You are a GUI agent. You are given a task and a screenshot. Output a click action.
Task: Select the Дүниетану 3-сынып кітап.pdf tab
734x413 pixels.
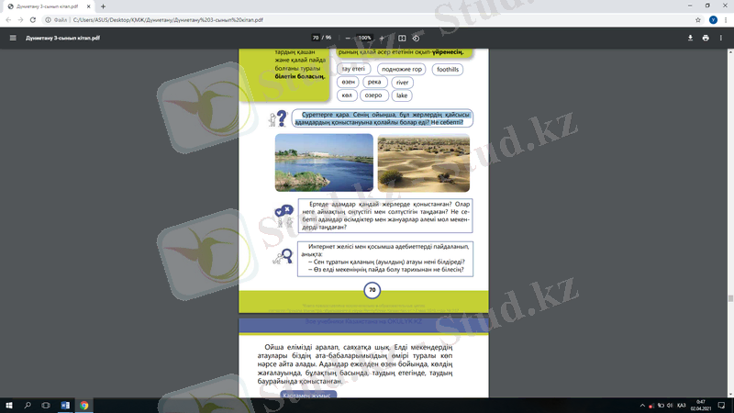(x=41, y=6)
